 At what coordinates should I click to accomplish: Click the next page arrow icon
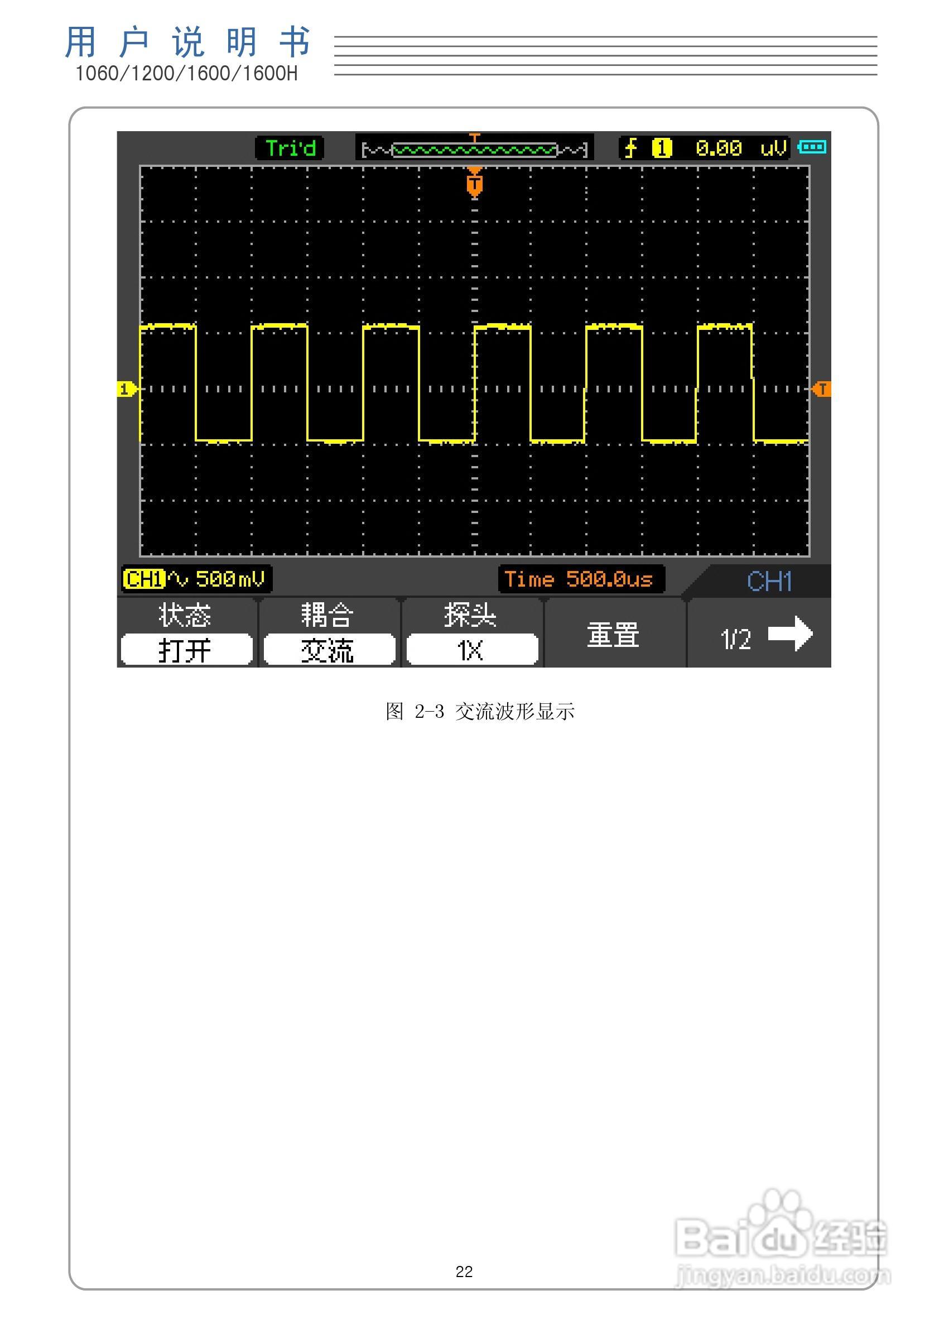pyautogui.click(x=790, y=634)
